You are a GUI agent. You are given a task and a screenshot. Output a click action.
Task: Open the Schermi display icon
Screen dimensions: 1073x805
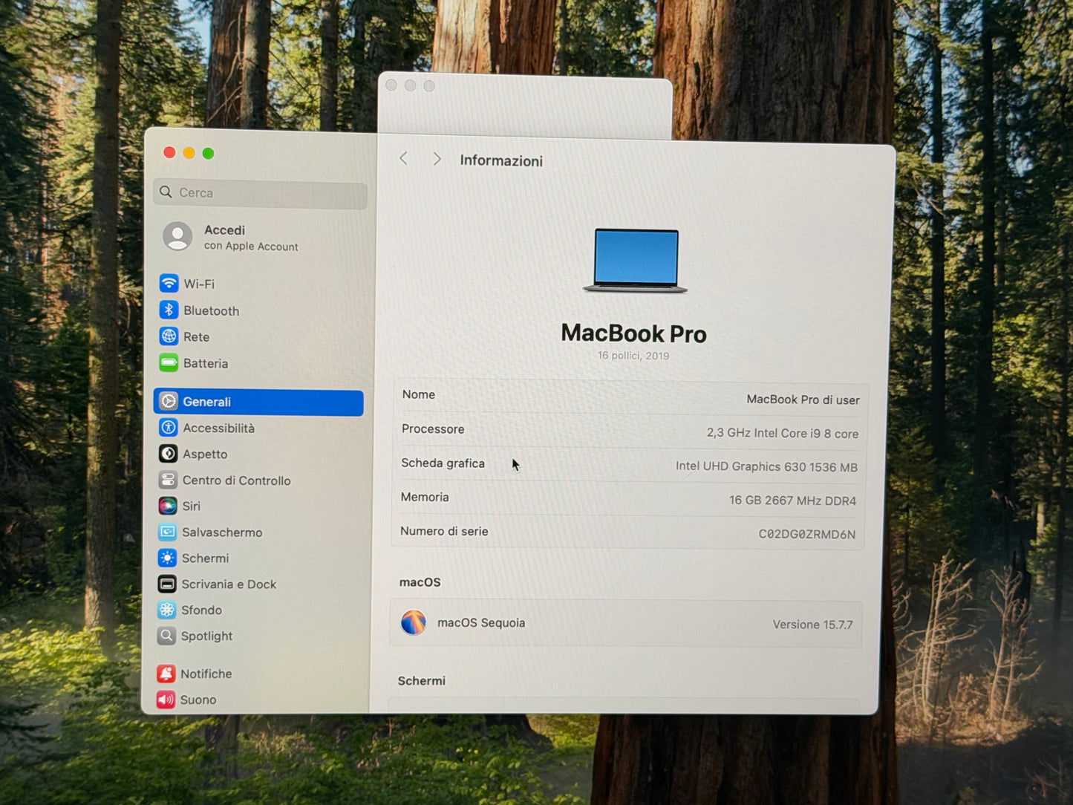pyautogui.click(x=167, y=558)
